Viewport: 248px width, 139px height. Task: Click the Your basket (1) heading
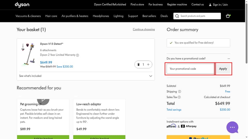31,30
